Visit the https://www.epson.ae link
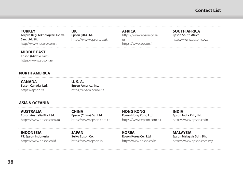This screenshot has height=171, width=243. click(x=37, y=60)
